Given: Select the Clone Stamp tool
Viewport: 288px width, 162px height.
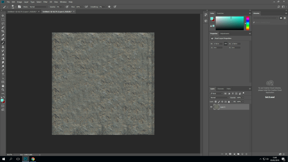Looking at the screenshot, I should coord(3,47).
